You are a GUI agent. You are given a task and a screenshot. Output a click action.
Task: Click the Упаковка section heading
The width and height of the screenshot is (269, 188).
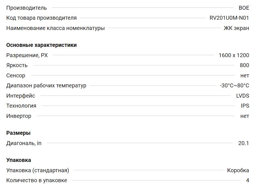[x=19, y=160]
